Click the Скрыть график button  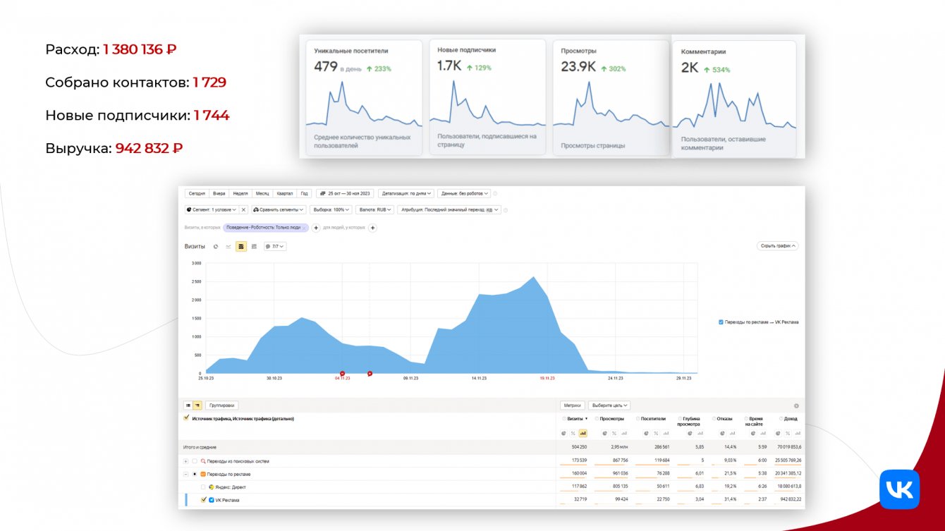777,246
